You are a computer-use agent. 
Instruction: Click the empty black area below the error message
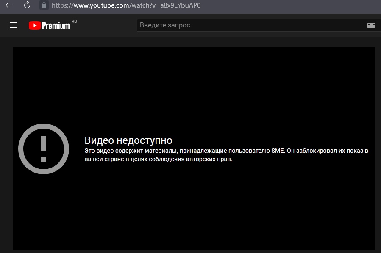(x=194, y=207)
